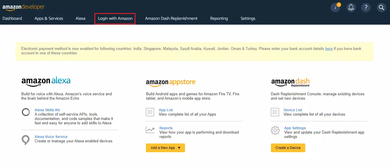Click the Amazon Appstore logo

[x=170, y=83]
